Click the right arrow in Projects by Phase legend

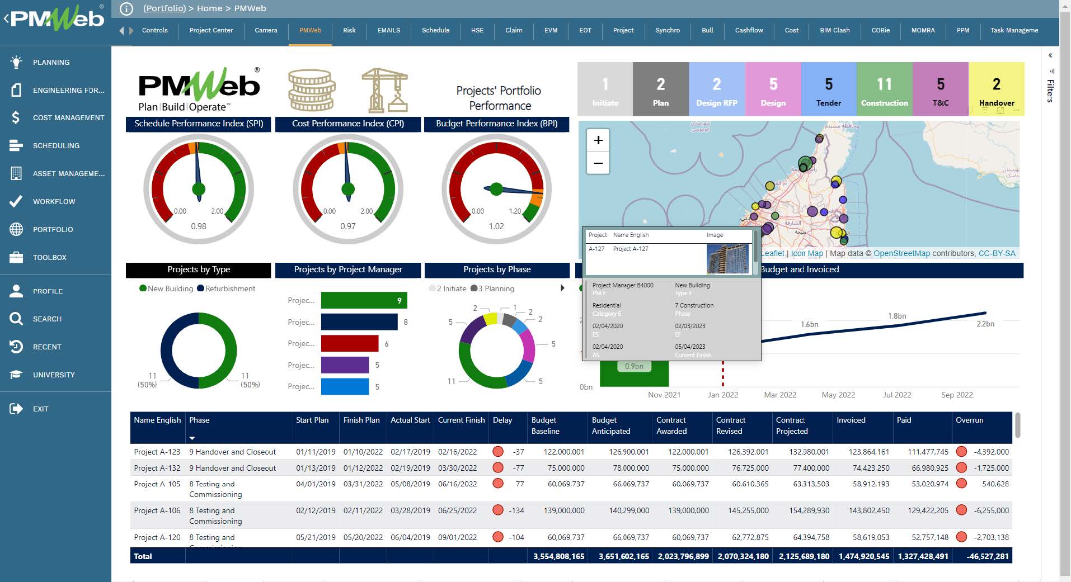point(562,288)
